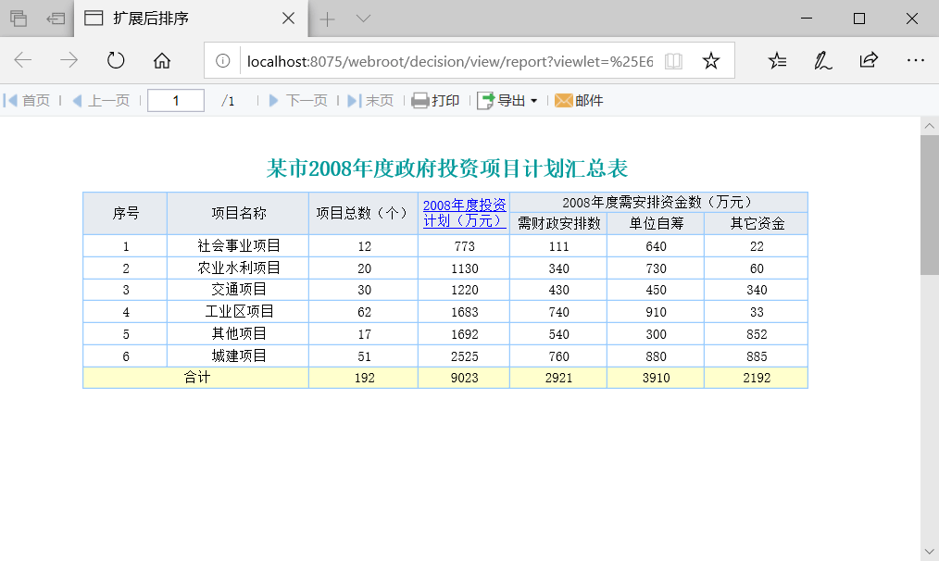Click the 2008年度投资计划（万元） sort link
The width and height of the screenshot is (939, 561).
pyautogui.click(x=464, y=213)
